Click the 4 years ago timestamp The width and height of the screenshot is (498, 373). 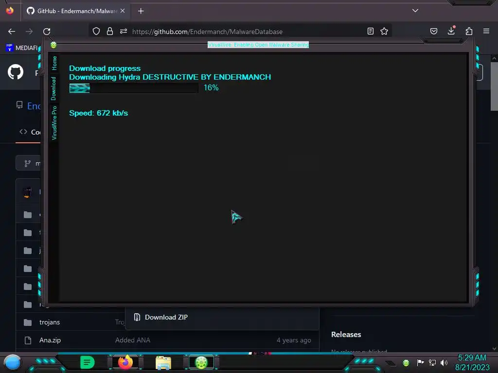tap(294, 340)
